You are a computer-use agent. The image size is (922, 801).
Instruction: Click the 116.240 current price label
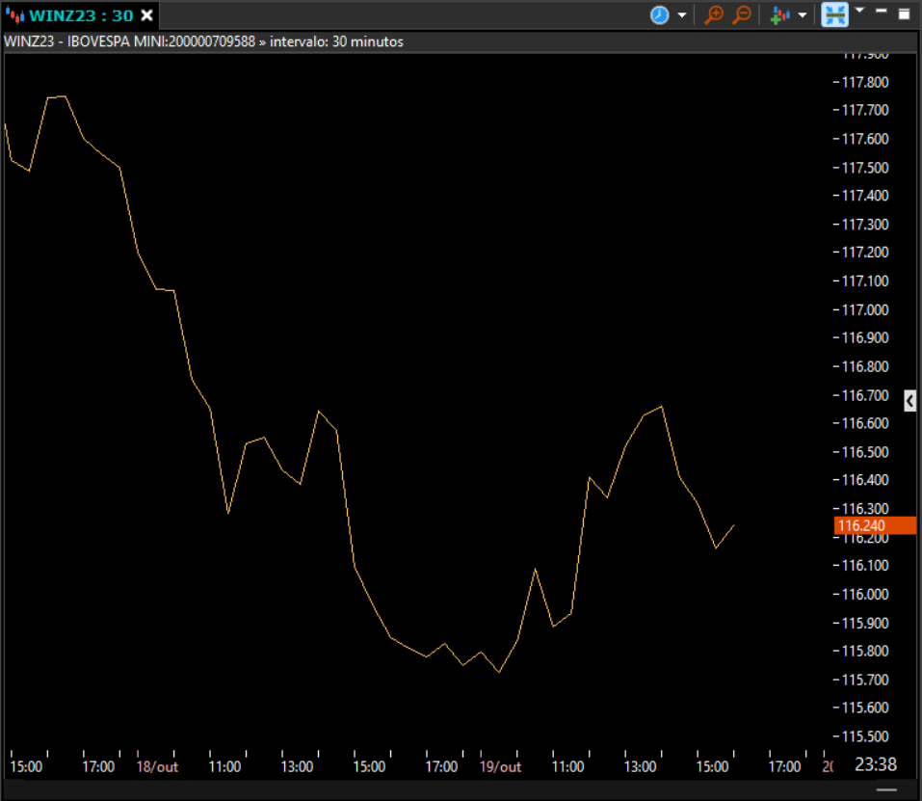(x=875, y=525)
